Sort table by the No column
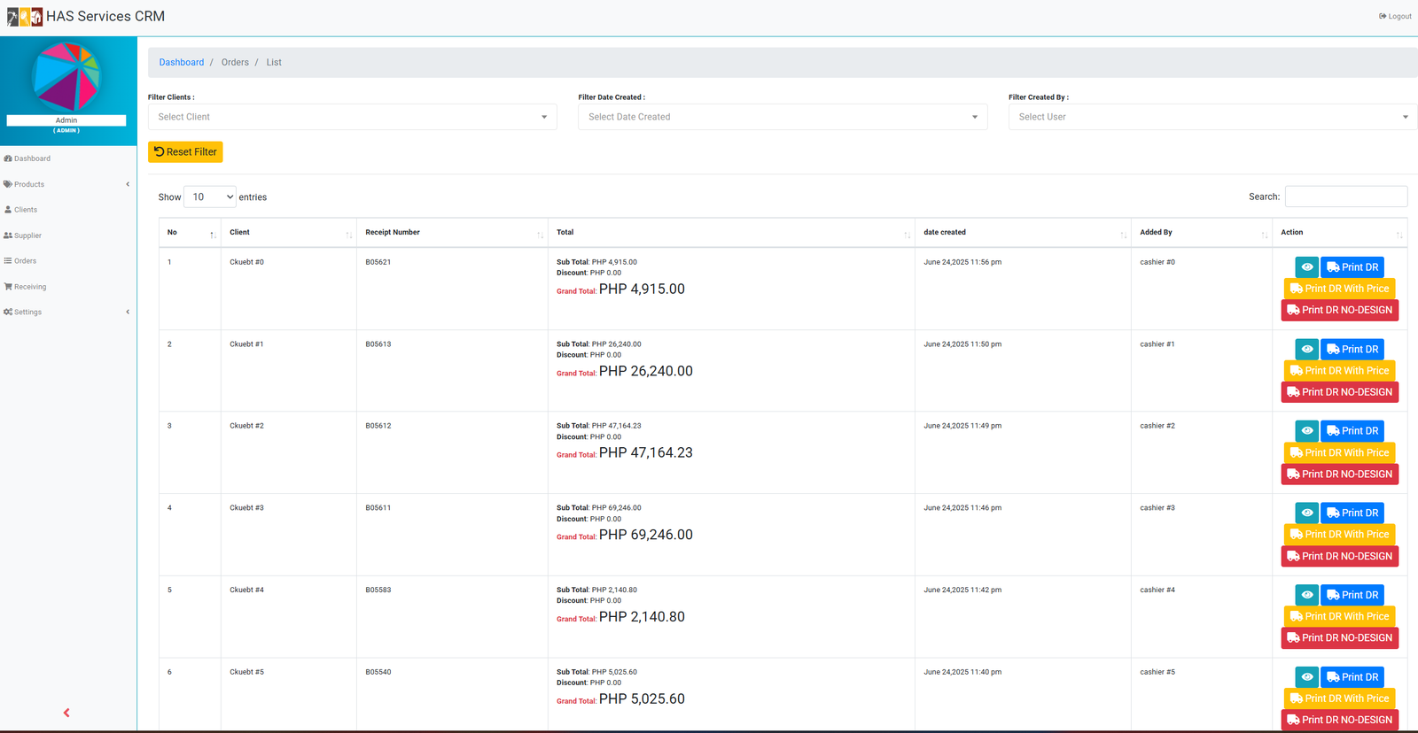Image resolution: width=1418 pixels, height=733 pixels. coord(190,233)
